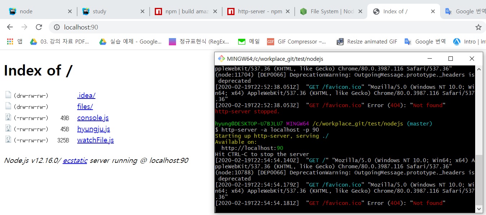Screen dimensions: 486x215
Task: Click MINGW64 terminal title bar icon
Action: [x=221, y=59]
